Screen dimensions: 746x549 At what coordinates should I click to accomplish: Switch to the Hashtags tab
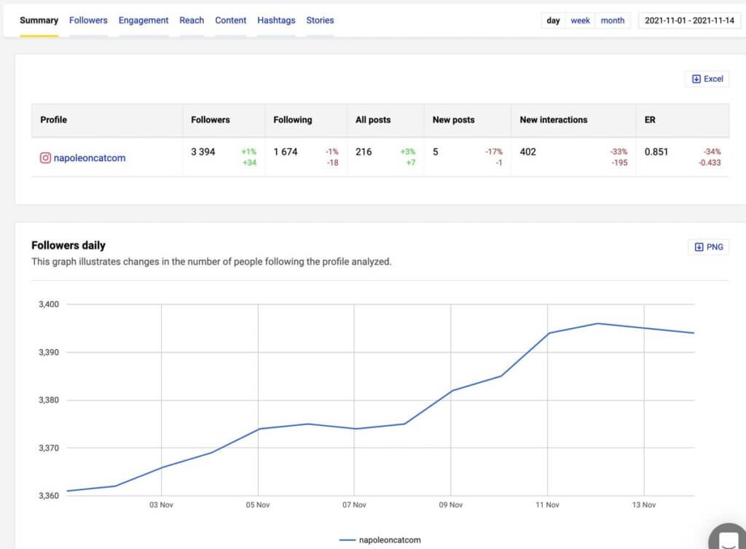(276, 20)
